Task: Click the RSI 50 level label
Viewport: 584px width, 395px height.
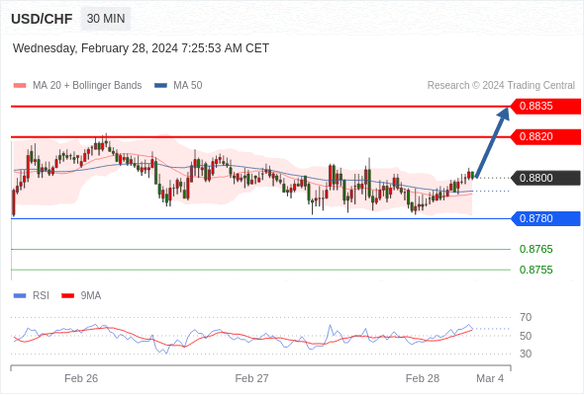Action: (526, 336)
